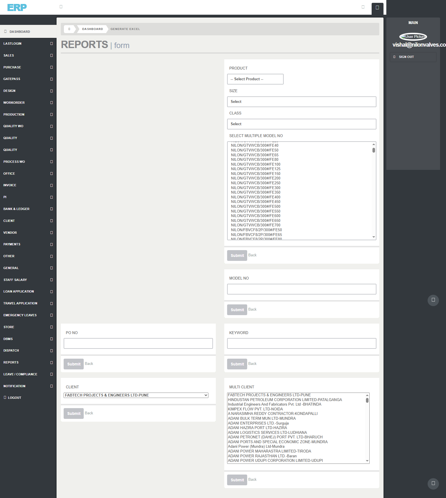
Task: Open the BANK & LEDGER menu item
Action: coord(16,209)
